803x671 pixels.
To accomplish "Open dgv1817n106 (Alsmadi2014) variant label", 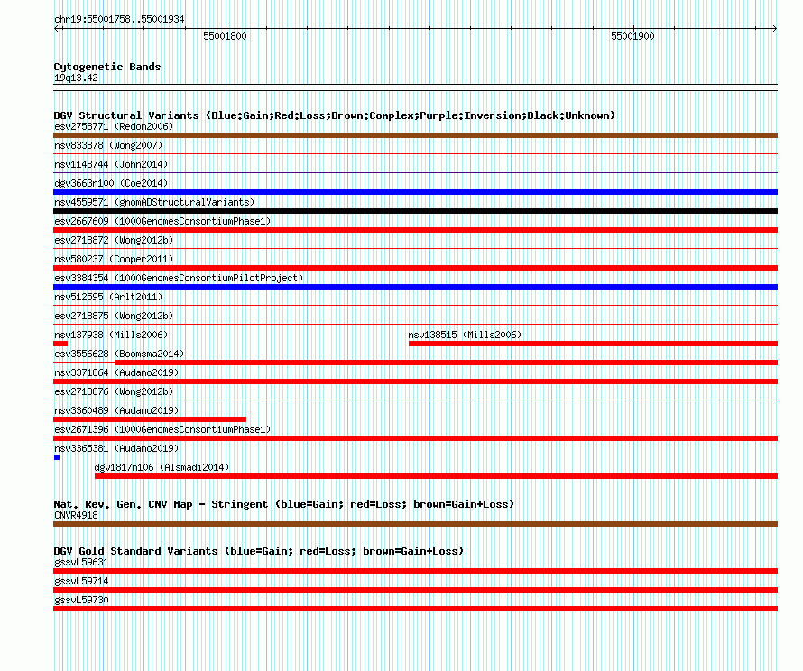I will pos(162,467).
